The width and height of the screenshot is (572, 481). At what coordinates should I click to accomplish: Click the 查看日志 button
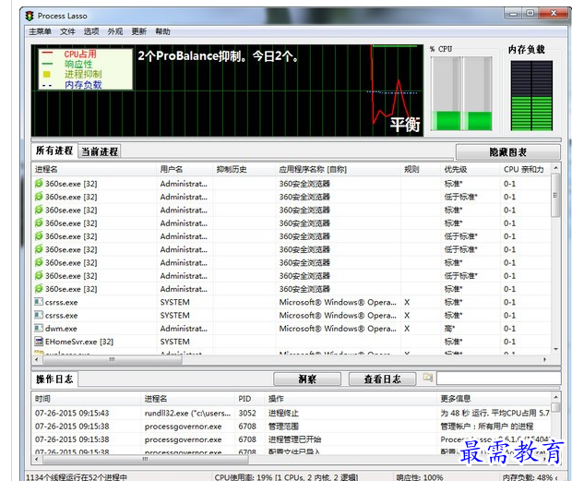(x=382, y=379)
